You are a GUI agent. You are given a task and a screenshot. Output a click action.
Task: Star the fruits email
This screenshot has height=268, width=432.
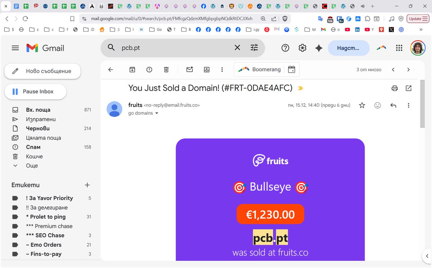(x=361, y=105)
